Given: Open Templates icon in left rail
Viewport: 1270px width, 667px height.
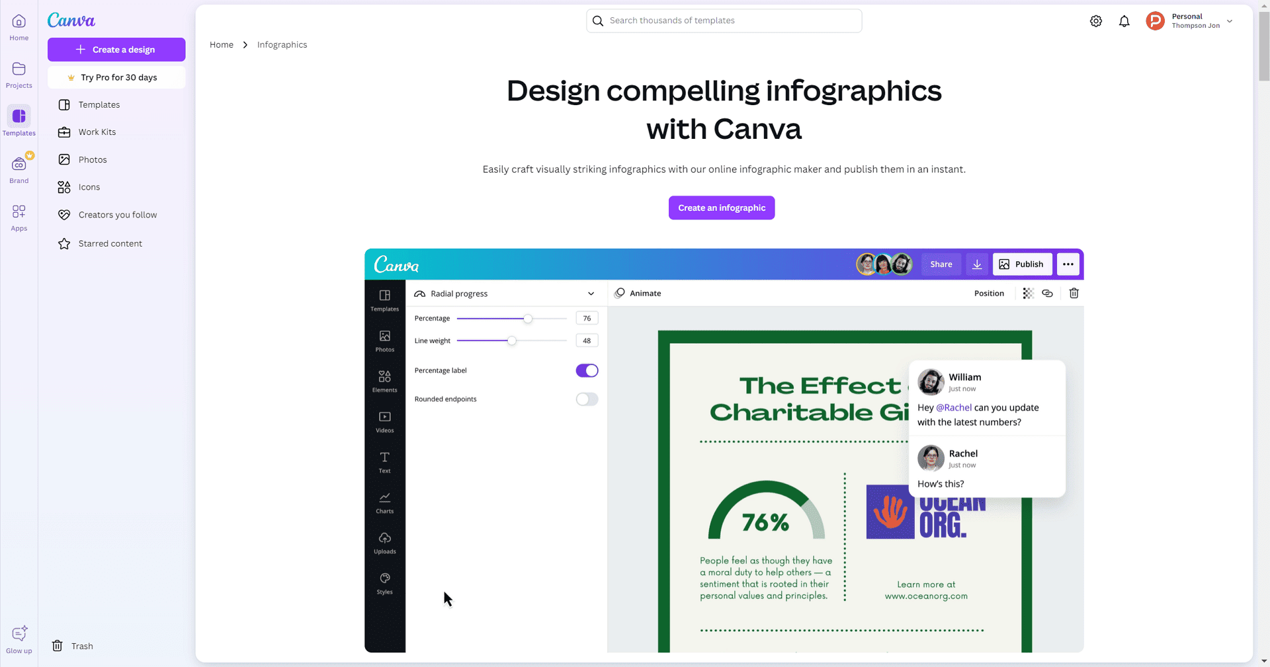Looking at the screenshot, I should pos(19,122).
